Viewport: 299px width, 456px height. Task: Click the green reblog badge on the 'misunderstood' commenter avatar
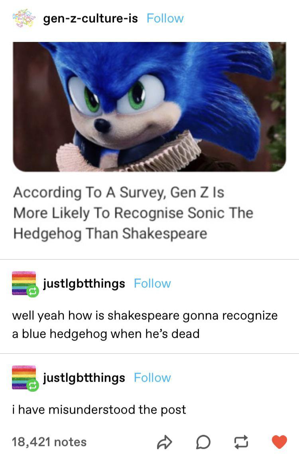33,385
